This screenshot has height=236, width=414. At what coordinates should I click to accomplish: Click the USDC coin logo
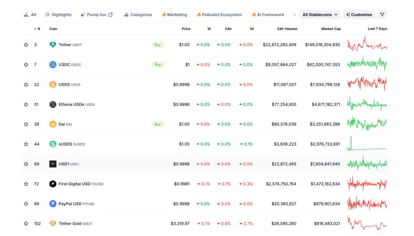(x=53, y=65)
